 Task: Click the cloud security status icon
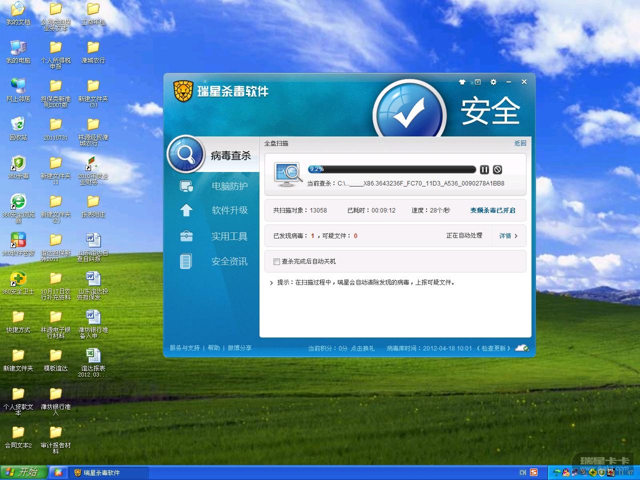[x=522, y=348]
